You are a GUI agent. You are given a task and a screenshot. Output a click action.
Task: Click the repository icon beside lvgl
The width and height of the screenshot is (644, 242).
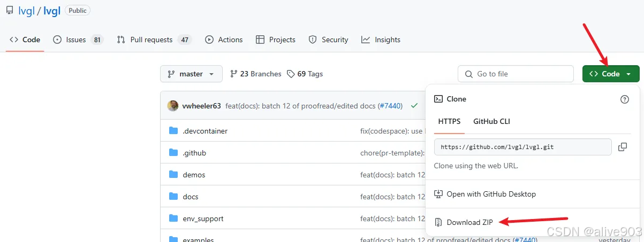[x=10, y=10]
